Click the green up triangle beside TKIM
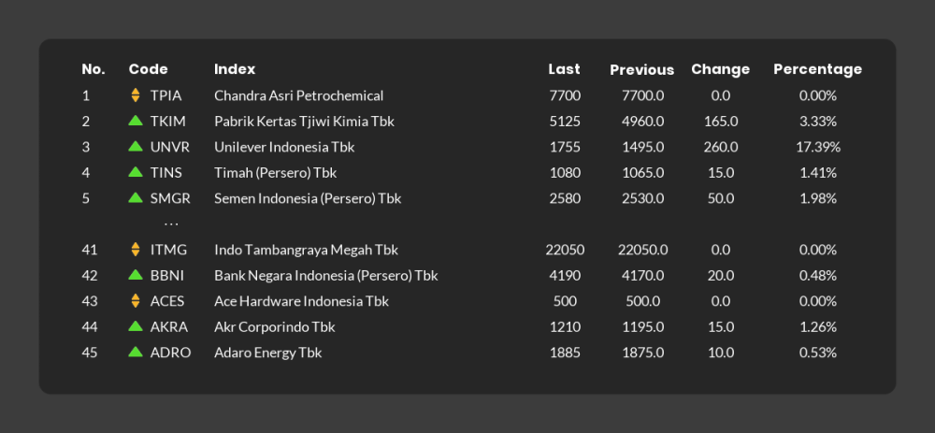Screen dimensions: 935x433 click(x=136, y=121)
